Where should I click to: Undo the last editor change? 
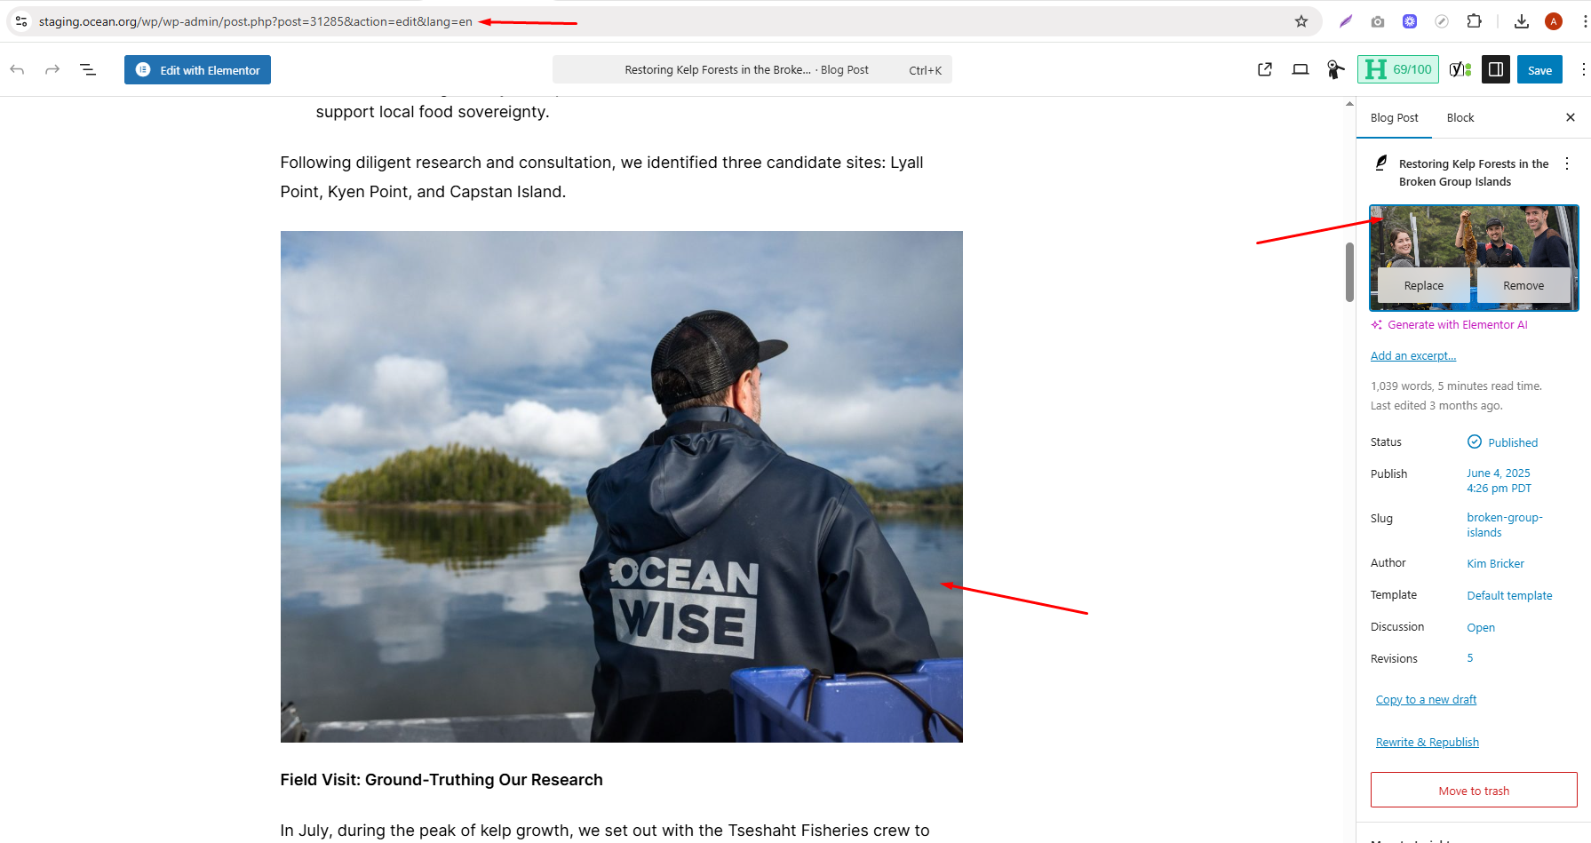pyautogui.click(x=17, y=69)
